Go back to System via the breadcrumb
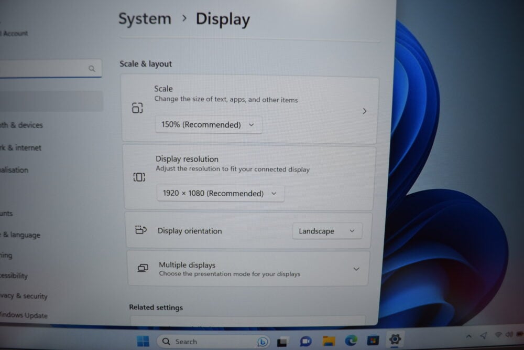This screenshot has width=524, height=350. (x=145, y=18)
